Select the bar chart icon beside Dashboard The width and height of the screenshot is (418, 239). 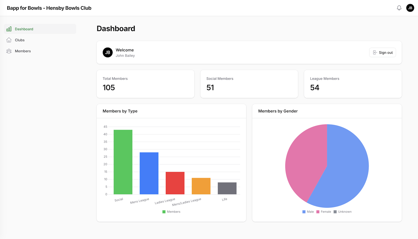click(x=9, y=29)
